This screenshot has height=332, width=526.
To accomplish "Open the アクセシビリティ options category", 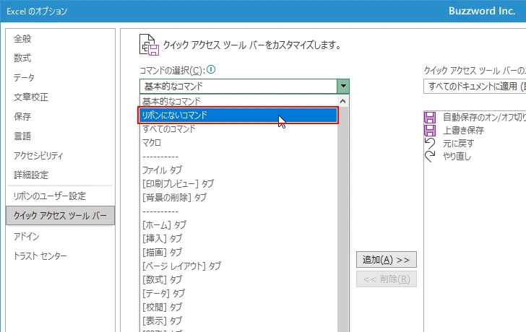I will (x=61, y=155).
